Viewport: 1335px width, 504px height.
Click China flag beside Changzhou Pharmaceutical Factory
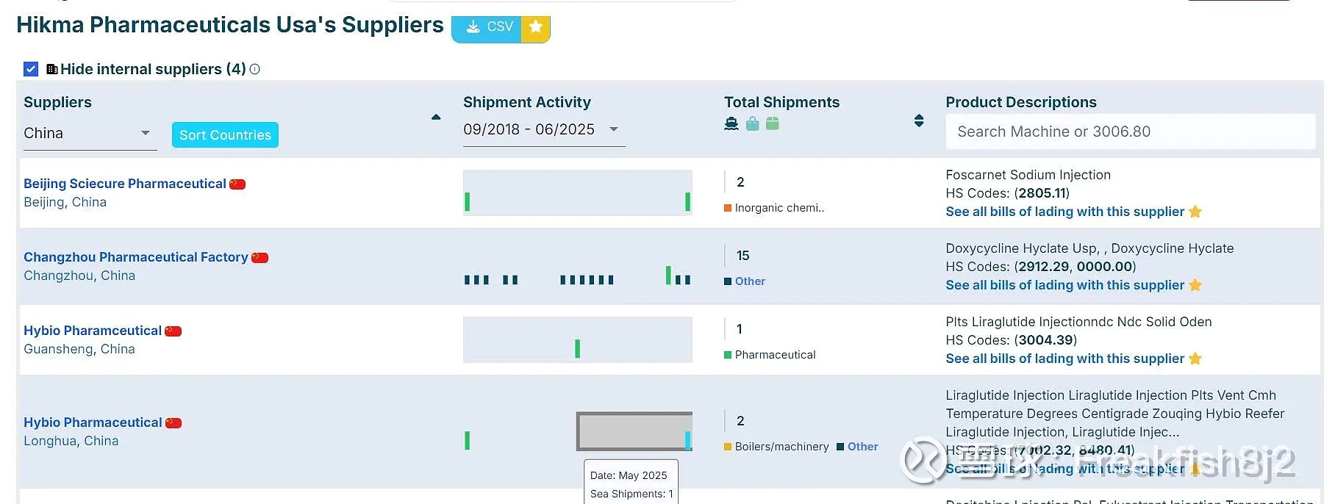click(x=260, y=258)
